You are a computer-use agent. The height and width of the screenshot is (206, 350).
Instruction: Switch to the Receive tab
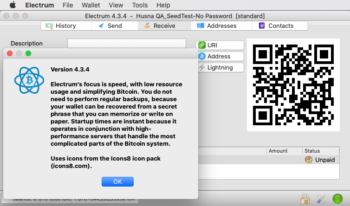[164, 26]
